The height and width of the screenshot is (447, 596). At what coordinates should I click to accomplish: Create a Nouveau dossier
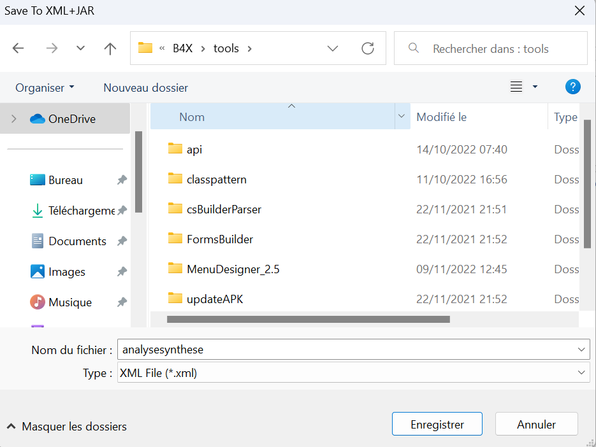(145, 88)
